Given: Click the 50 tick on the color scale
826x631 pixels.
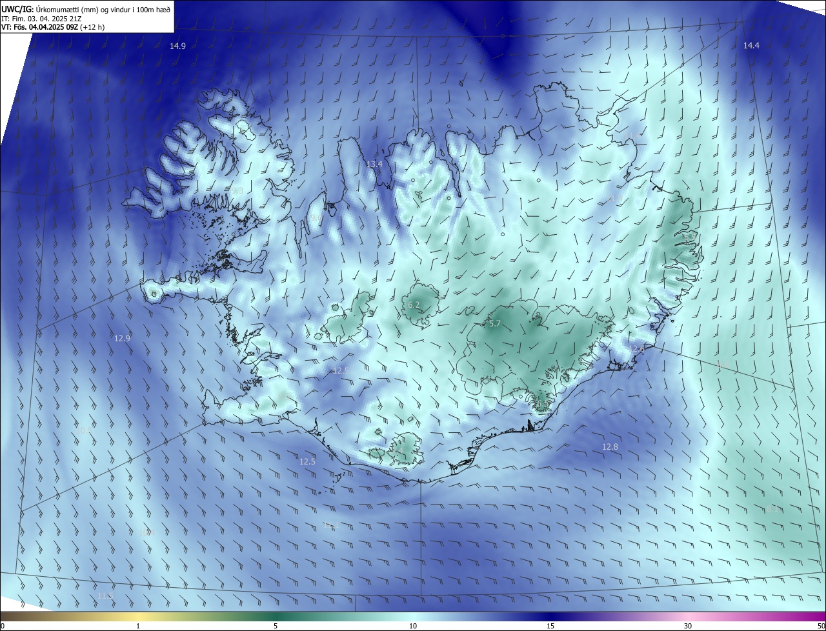Looking at the screenshot, I should click(x=821, y=626).
